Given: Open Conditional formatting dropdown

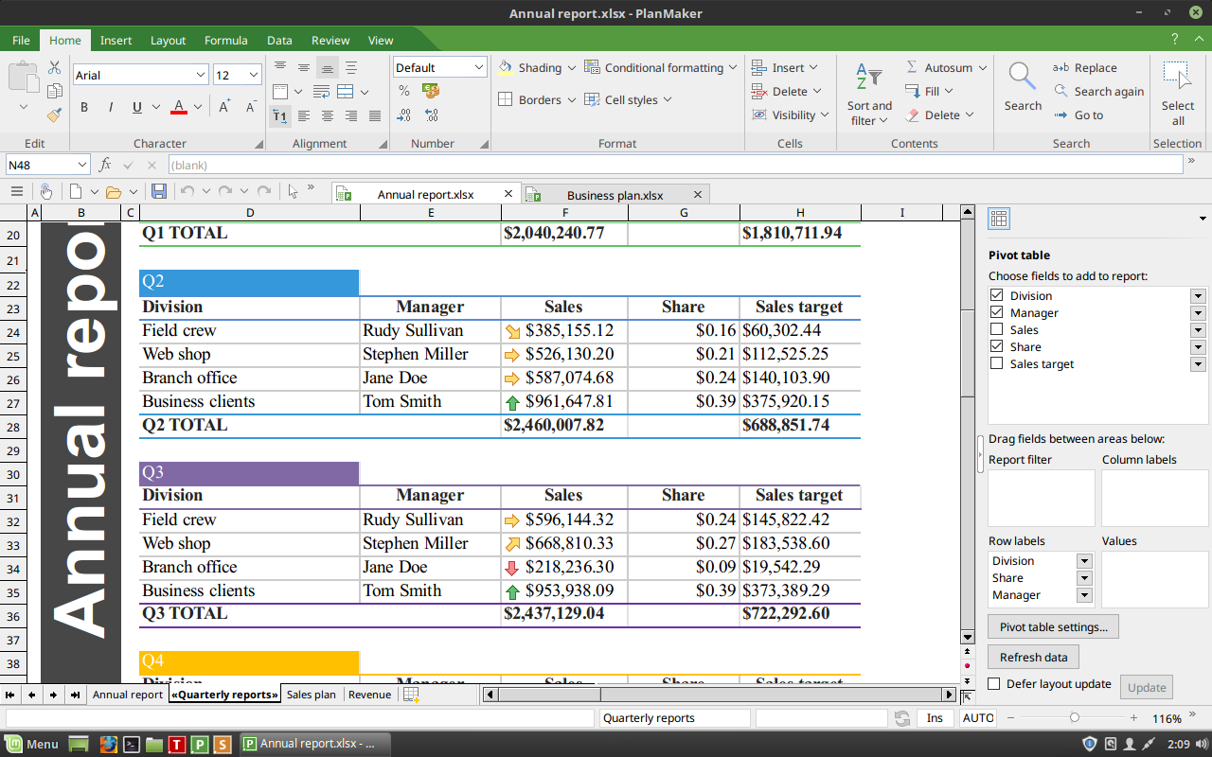Looking at the screenshot, I should (x=661, y=68).
